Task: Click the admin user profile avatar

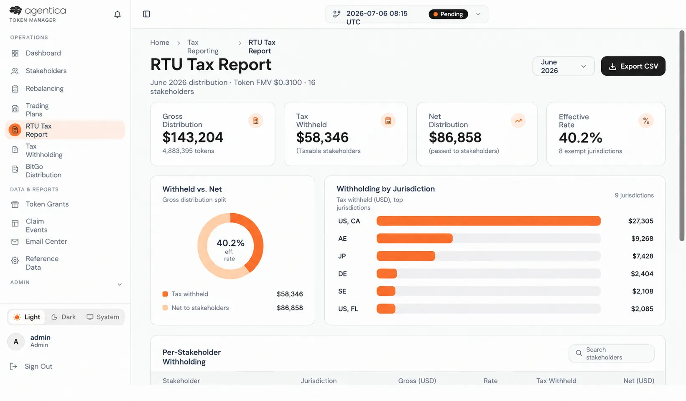Action: (16, 342)
